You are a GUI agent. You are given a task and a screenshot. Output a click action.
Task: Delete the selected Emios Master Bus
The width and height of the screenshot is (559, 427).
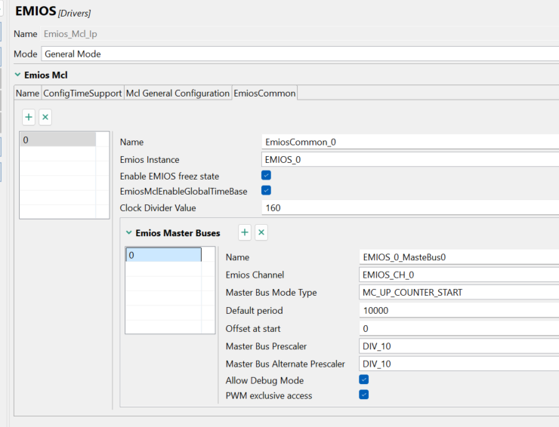point(261,232)
